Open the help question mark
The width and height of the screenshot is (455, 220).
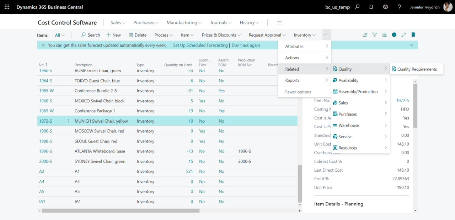400,7
